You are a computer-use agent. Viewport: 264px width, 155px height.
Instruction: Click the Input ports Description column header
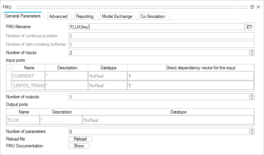(x=67, y=68)
